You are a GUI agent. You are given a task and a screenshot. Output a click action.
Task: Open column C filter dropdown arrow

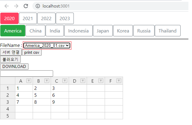[65, 81]
